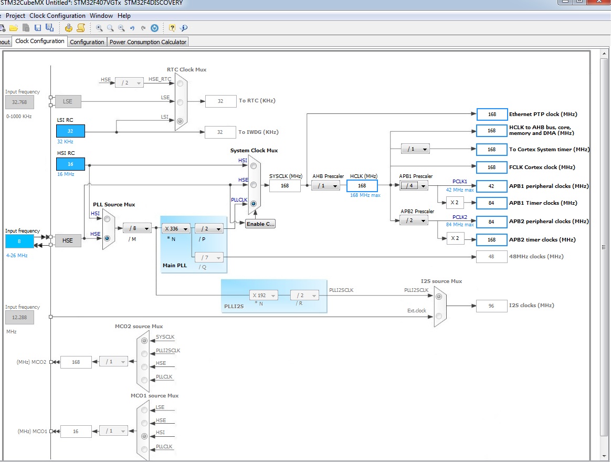611x462 pixels.
Task: Open the PLLI2S X 192 multiplier dropdown
Action: click(x=264, y=296)
